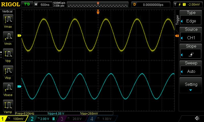204x122 pixels.
Task: Toggle channel 4 1.00 V tab
Action: [x=102, y=119]
